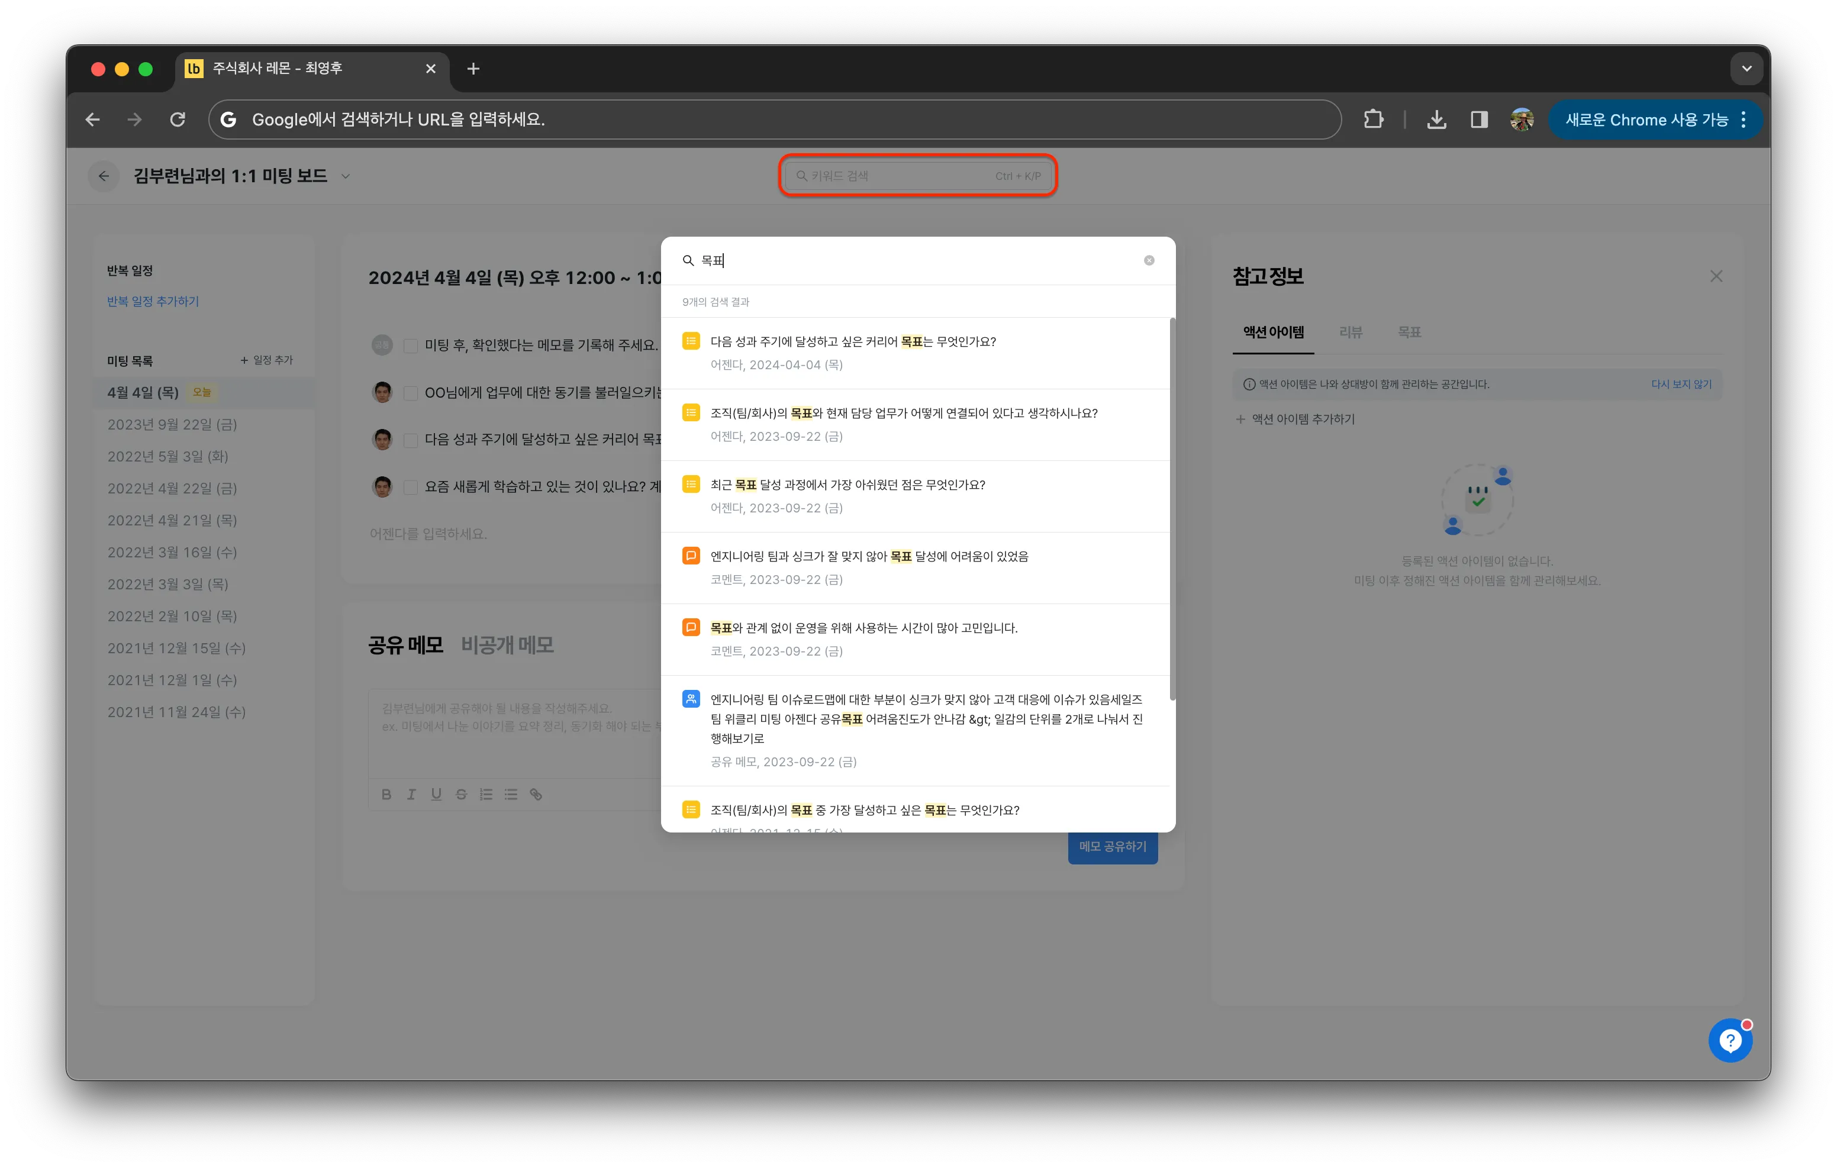
Task: Open Chrome profile avatar
Action: click(1522, 120)
